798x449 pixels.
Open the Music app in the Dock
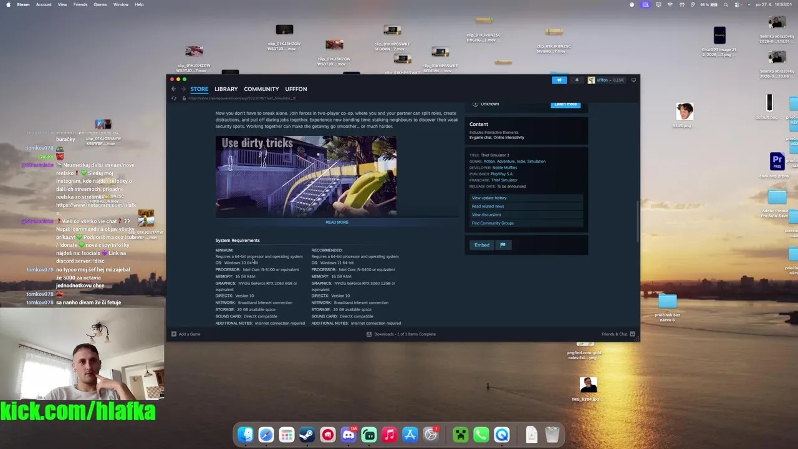(x=390, y=435)
